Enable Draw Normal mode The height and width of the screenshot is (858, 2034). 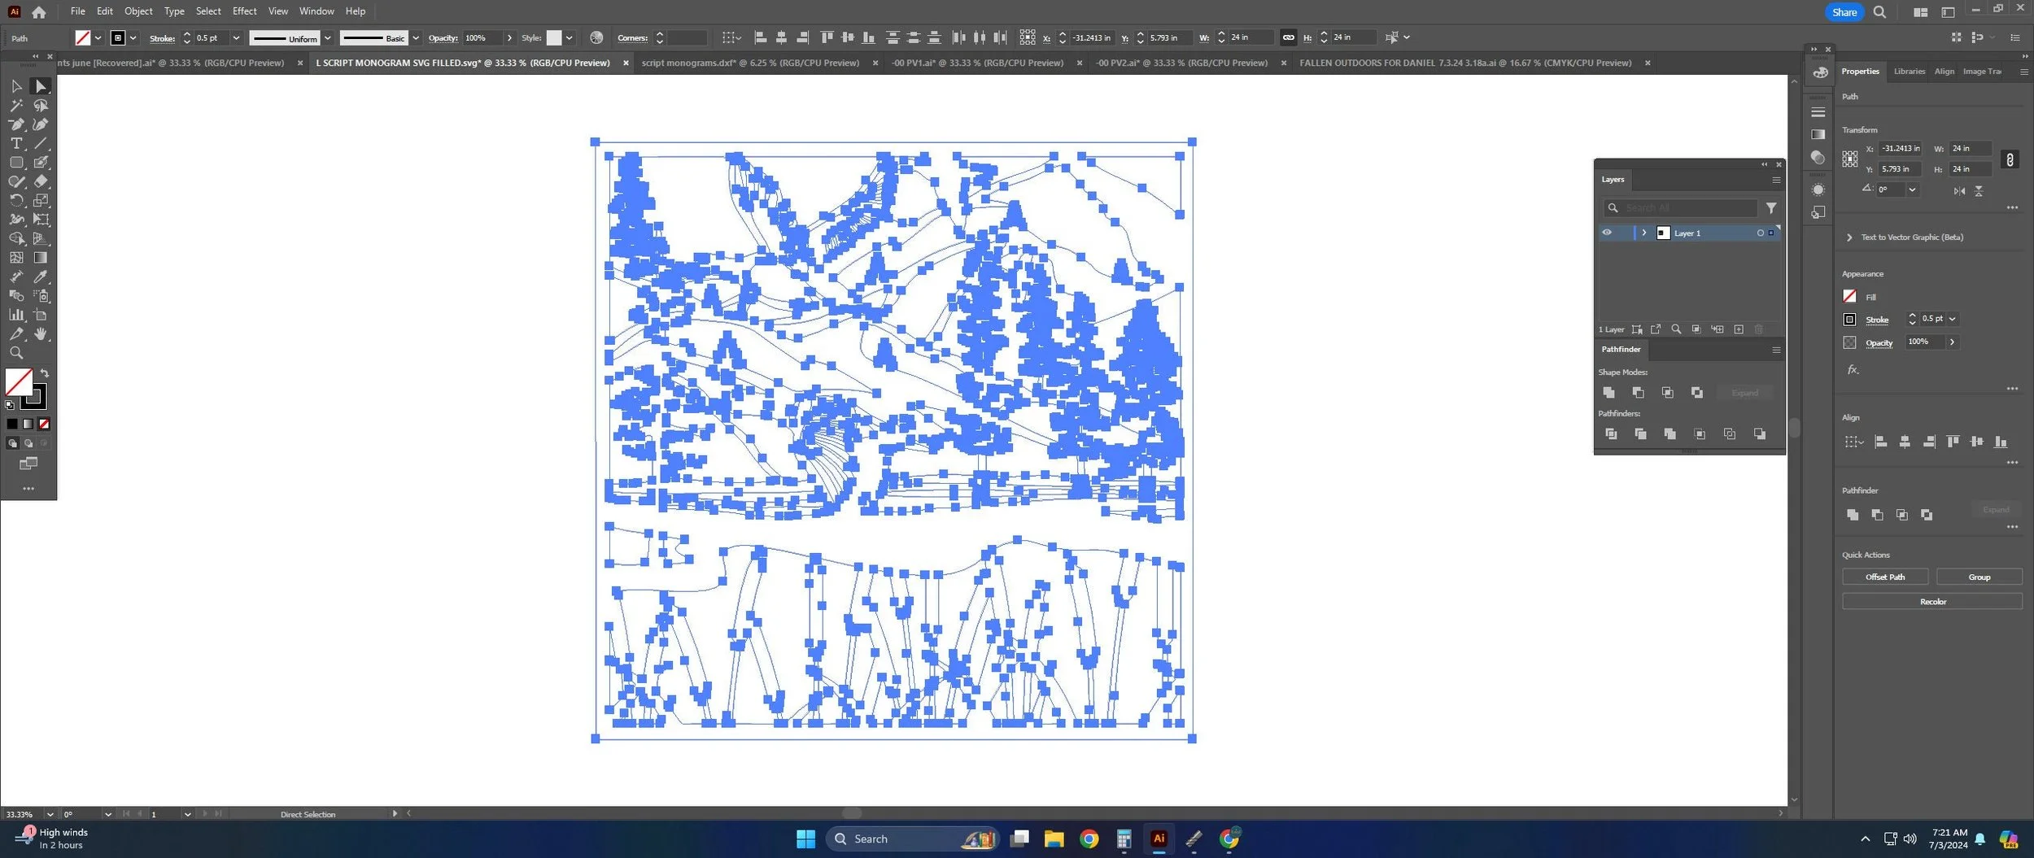point(12,443)
